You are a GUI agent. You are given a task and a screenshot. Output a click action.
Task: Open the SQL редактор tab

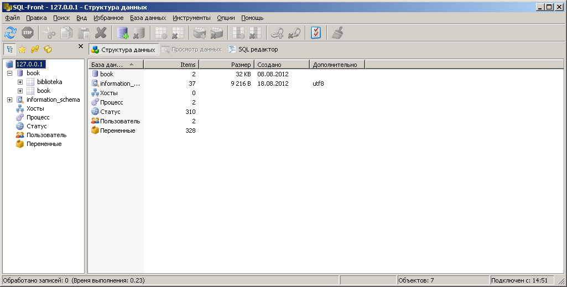[x=253, y=50]
